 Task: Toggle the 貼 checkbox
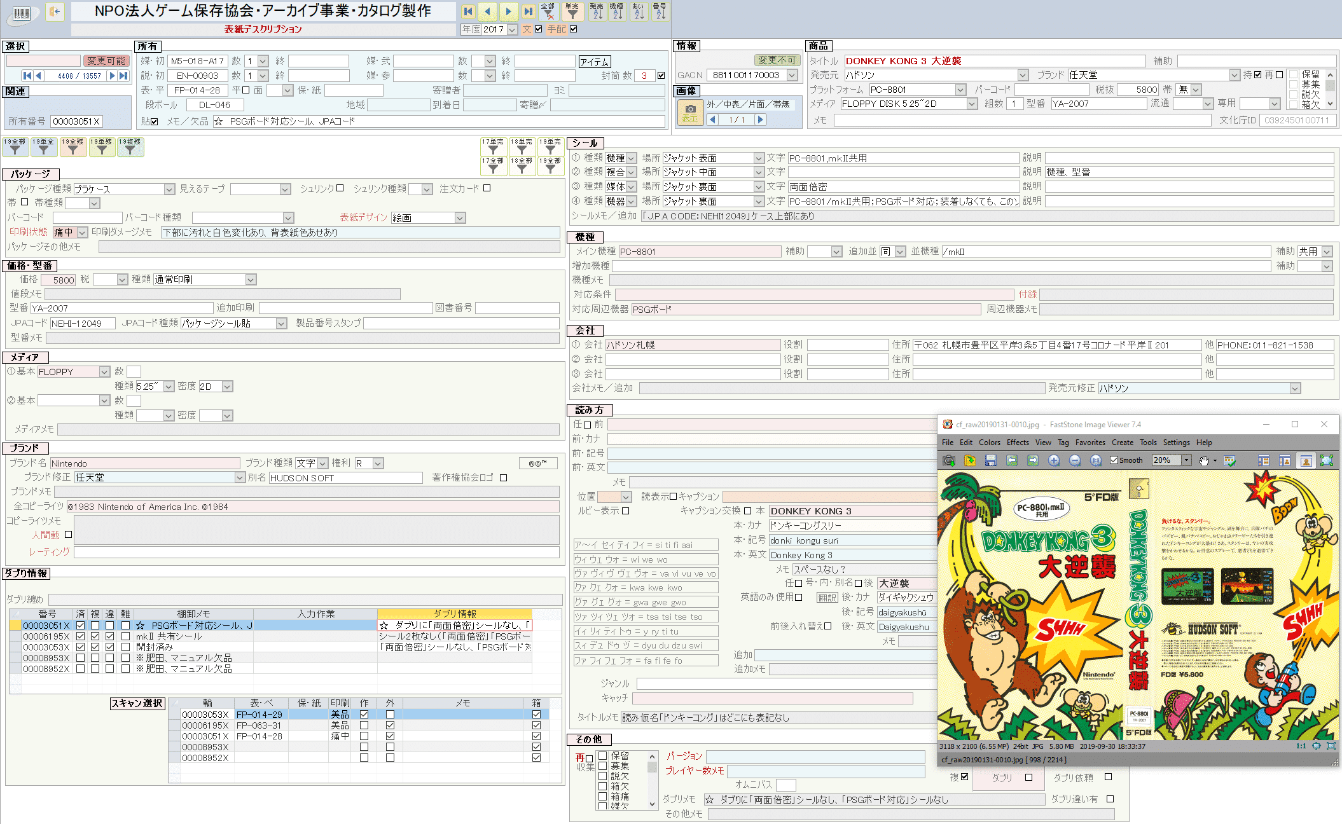coord(154,121)
